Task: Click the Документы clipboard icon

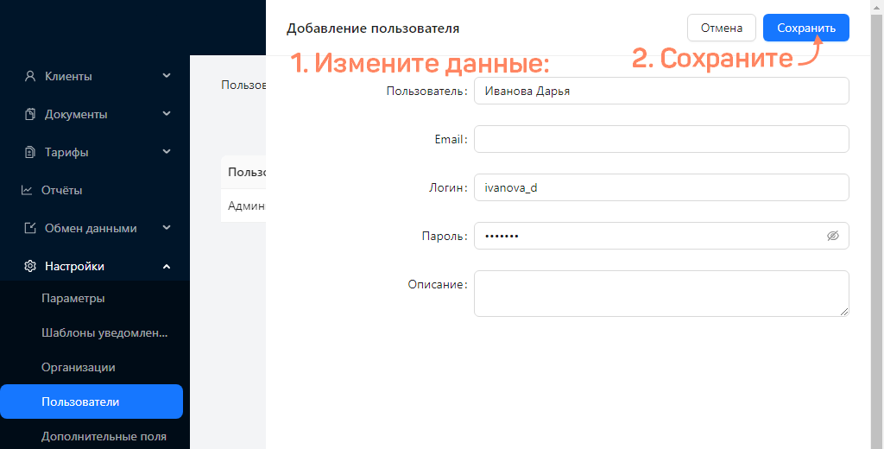Action: coord(30,115)
